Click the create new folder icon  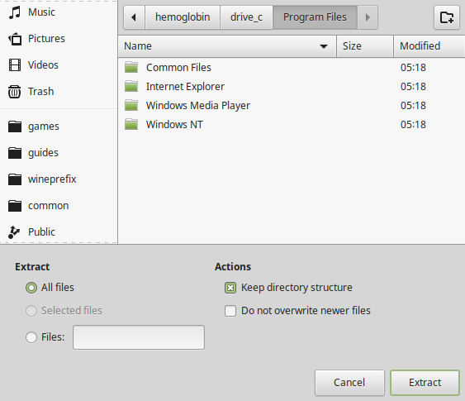(447, 17)
